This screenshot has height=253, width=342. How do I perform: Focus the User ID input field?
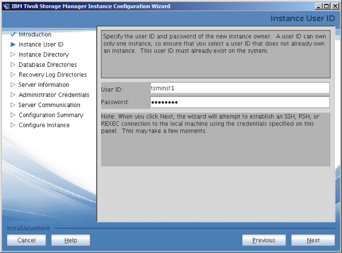click(240, 88)
